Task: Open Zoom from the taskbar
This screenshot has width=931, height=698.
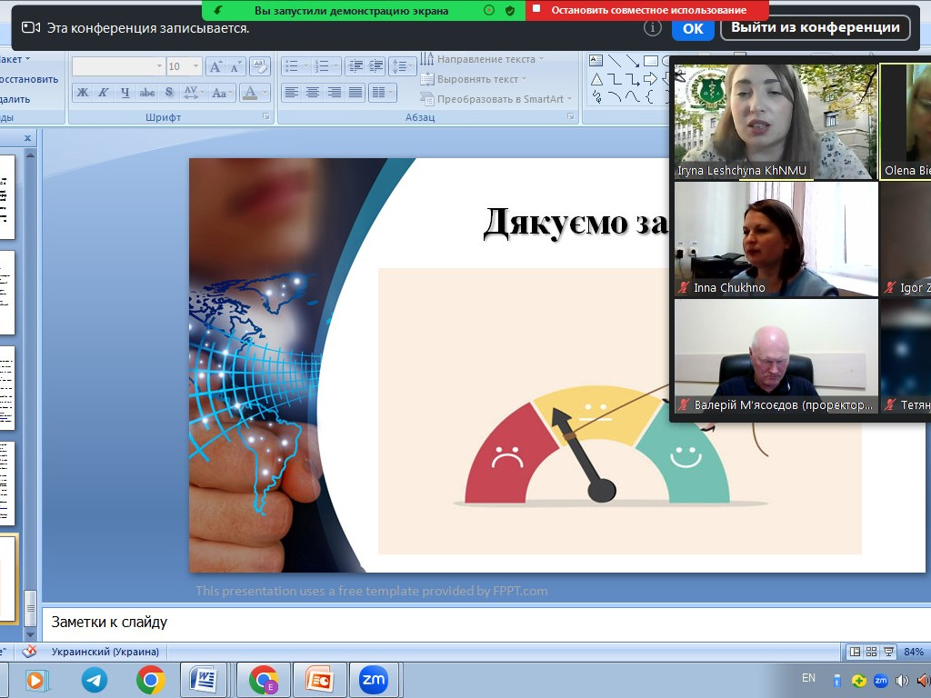Action: point(374,680)
